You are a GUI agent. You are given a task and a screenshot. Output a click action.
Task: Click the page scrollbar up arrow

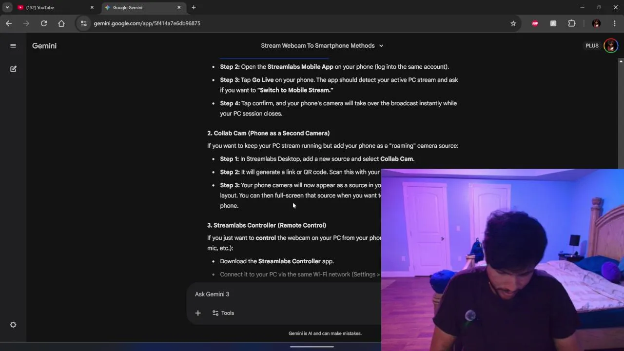coord(621,61)
